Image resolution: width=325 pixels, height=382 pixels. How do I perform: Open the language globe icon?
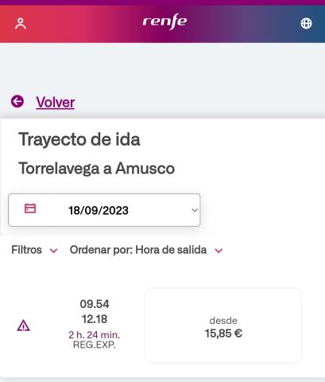(306, 23)
